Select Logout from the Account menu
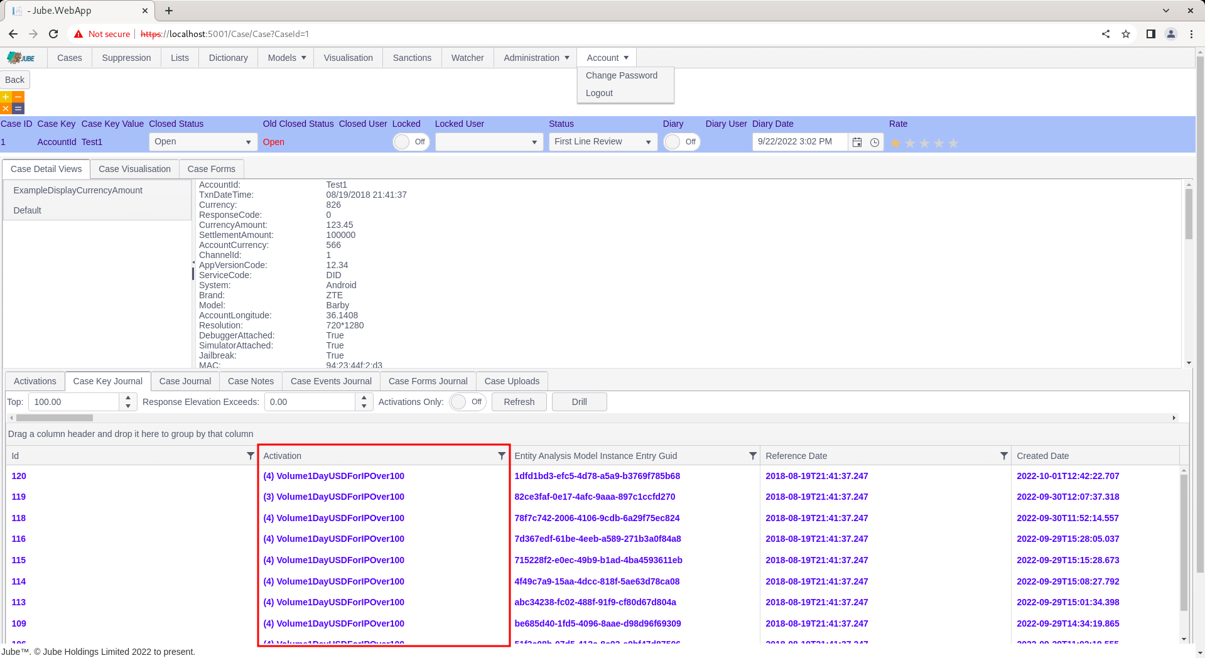This screenshot has width=1205, height=658. pyautogui.click(x=599, y=93)
